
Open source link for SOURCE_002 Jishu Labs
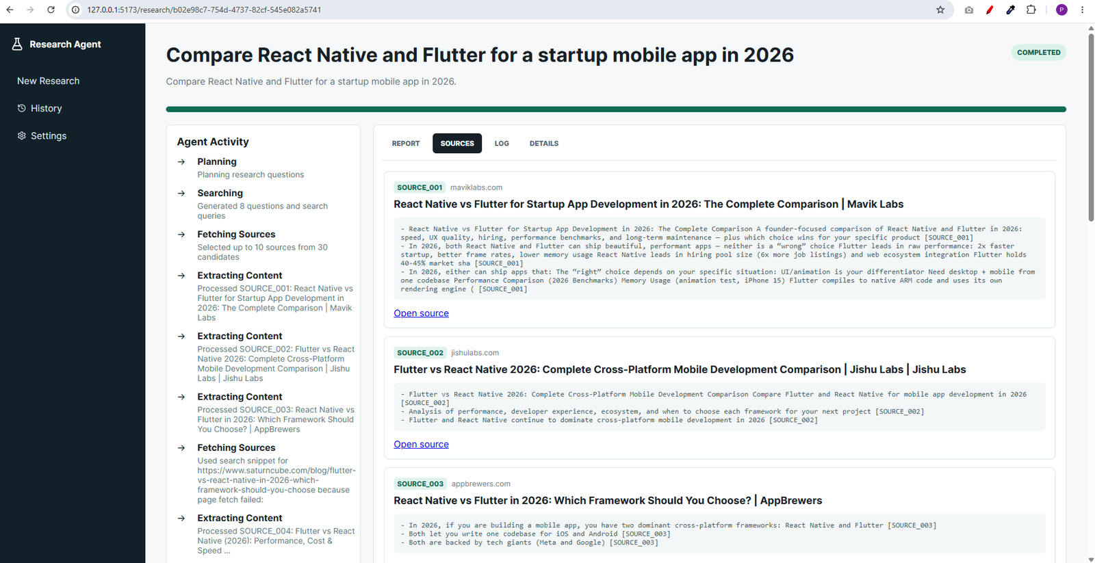[422, 445]
